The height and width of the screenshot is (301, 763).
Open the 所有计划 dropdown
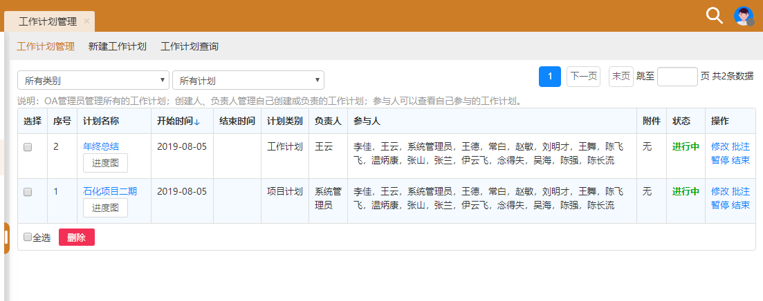coord(248,80)
